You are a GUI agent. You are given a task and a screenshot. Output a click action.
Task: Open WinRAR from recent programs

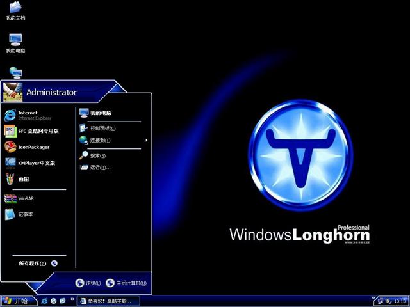[19, 198]
